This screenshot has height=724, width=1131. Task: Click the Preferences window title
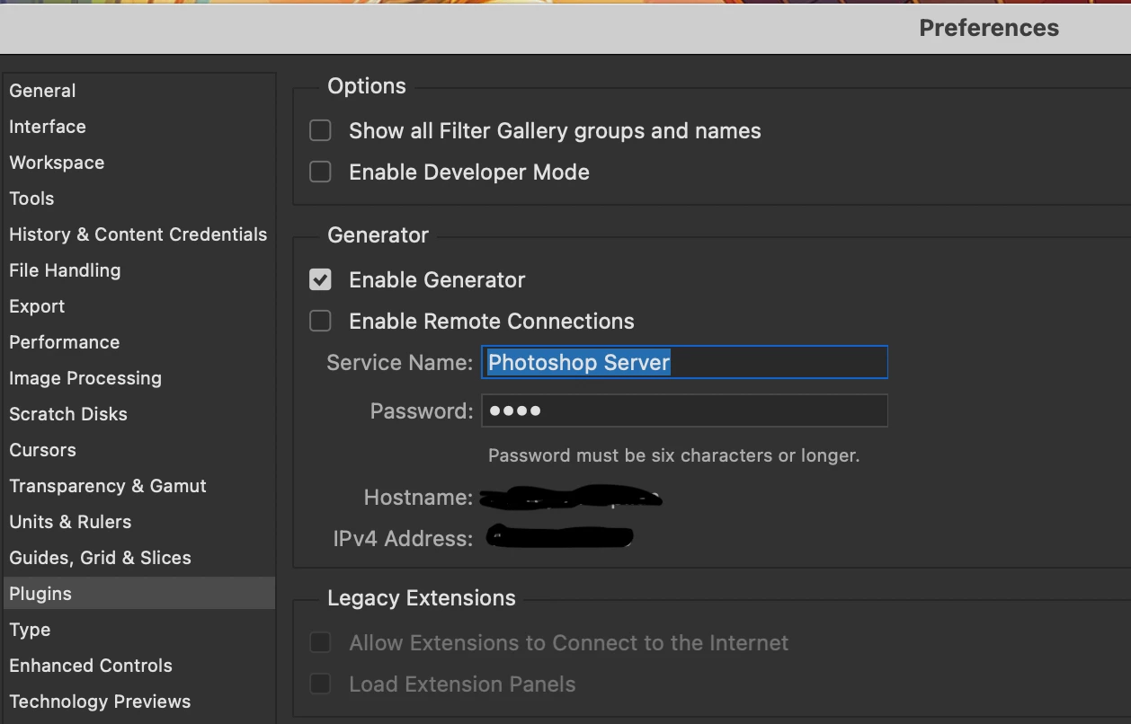[989, 28]
